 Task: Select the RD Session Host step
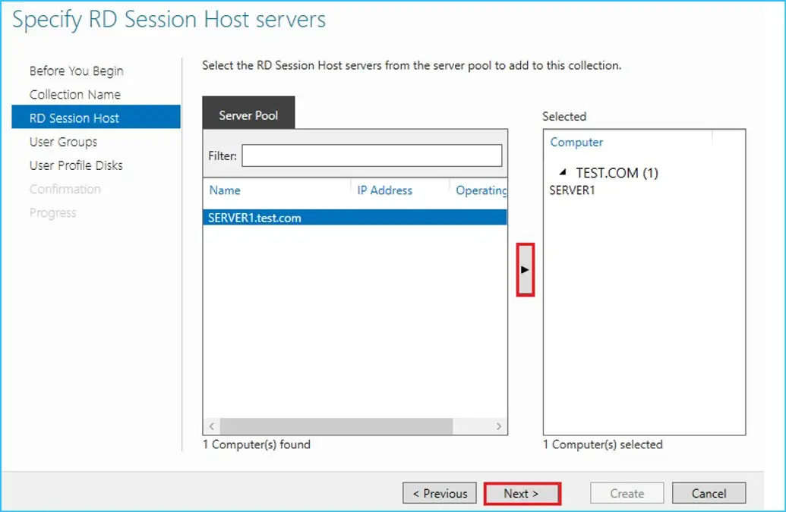point(74,118)
